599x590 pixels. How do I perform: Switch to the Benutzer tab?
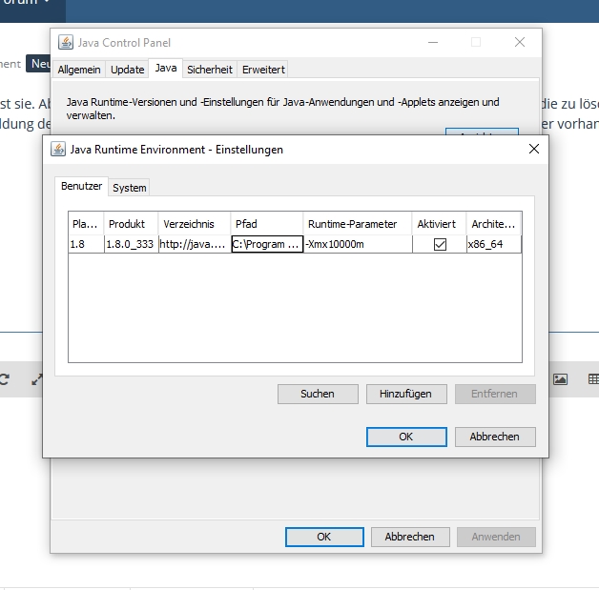pyautogui.click(x=81, y=186)
